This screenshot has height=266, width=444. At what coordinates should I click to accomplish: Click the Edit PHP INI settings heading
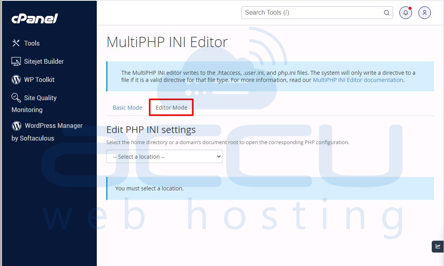(151, 130)
